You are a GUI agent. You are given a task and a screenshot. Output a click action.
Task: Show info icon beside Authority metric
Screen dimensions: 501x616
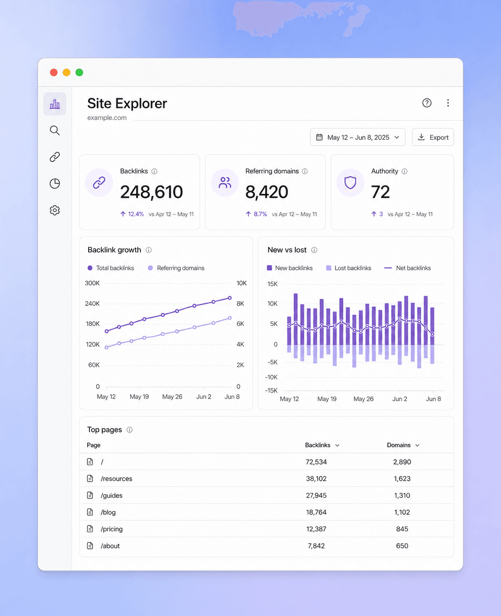pos(404,171)
